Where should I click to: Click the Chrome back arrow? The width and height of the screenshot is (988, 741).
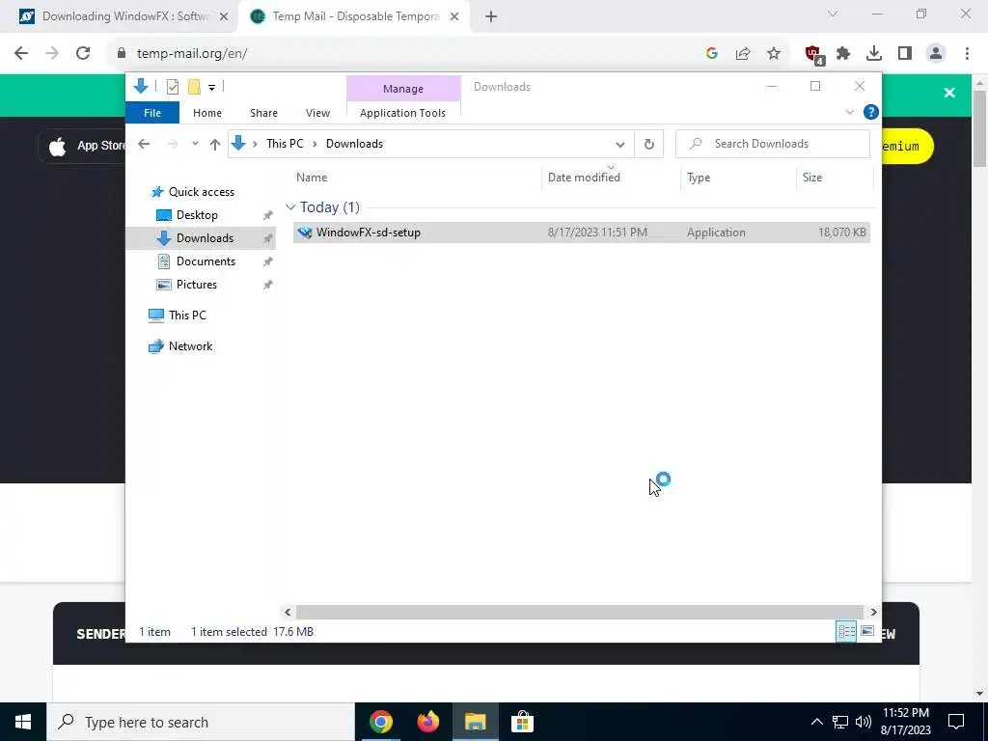tap(21, 54)
